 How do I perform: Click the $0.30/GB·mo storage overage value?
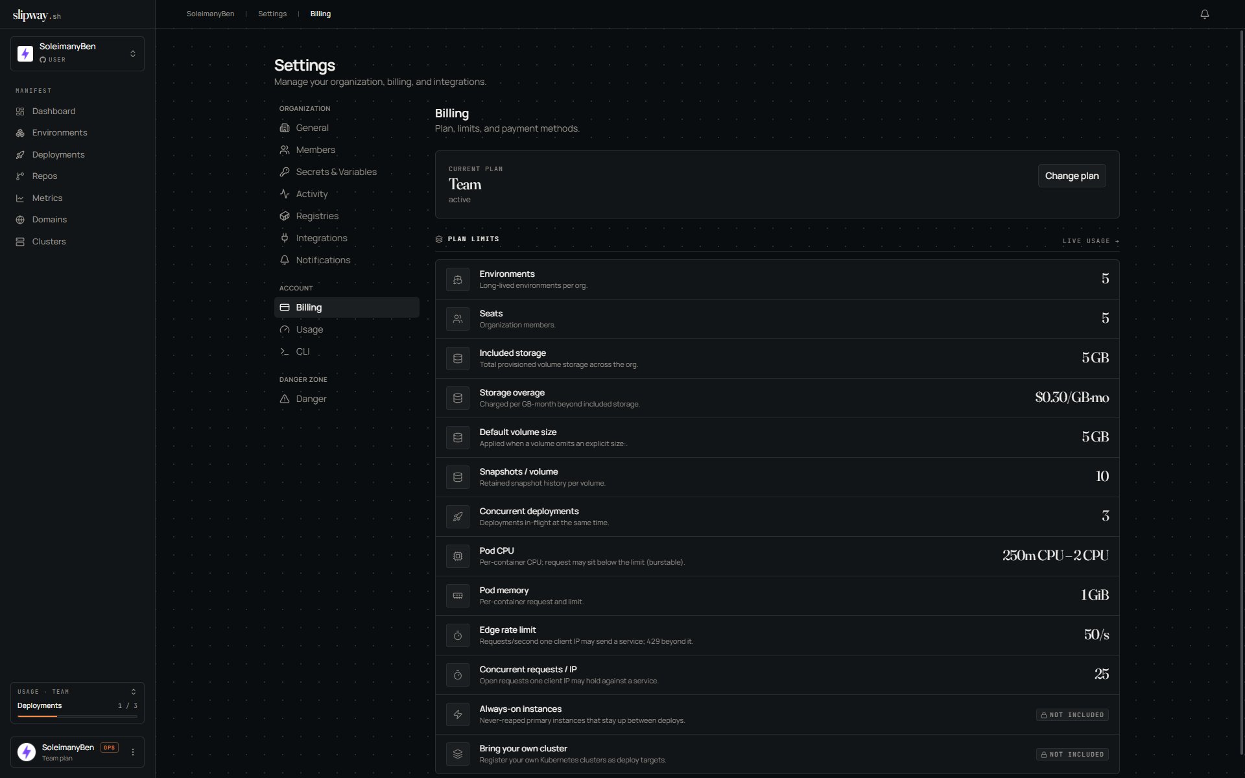click(x=1072, y=398)
